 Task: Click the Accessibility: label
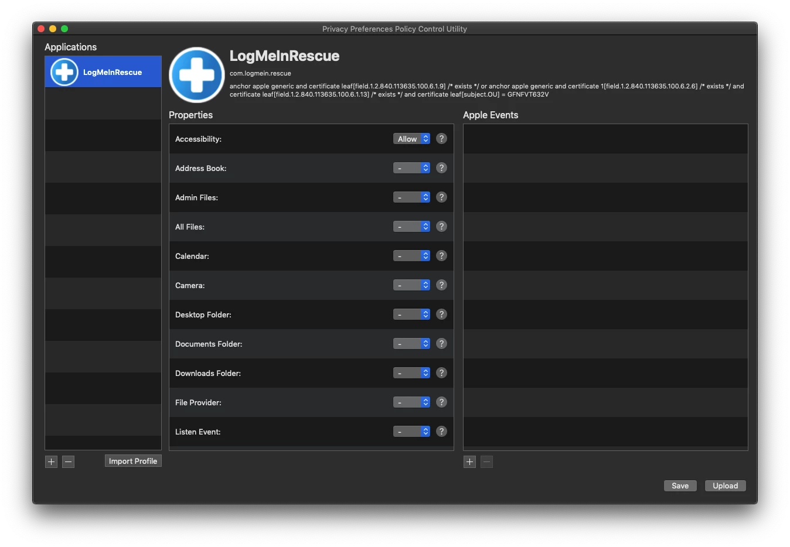coord(198,139)
